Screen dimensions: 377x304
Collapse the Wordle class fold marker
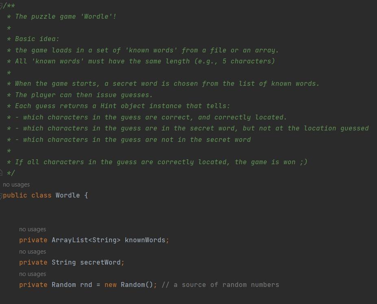(1, 195)
